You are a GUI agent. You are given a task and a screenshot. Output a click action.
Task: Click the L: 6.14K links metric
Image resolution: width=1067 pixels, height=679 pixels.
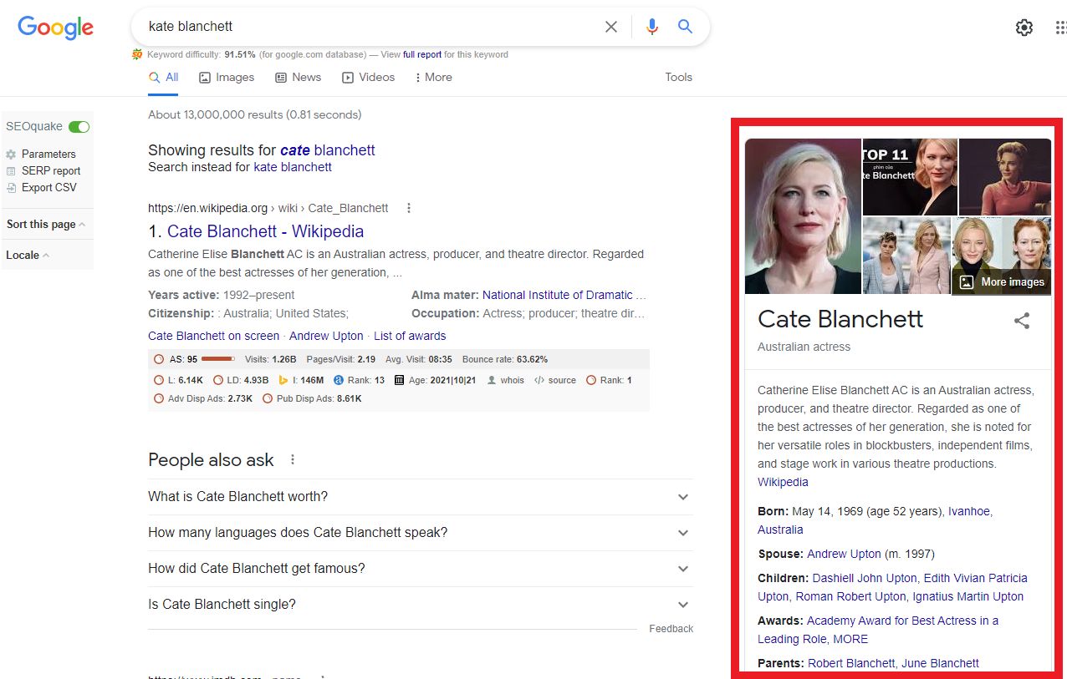[179, 380]
